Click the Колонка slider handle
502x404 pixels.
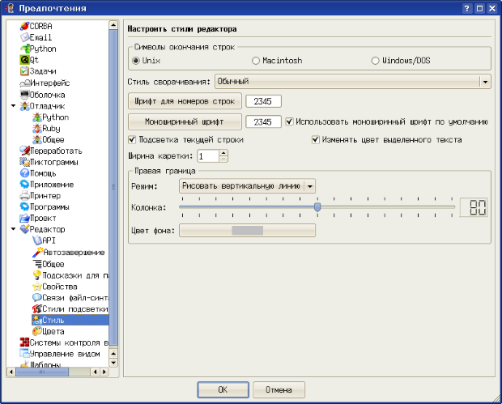pyautogui.click(x=317, y=207)
